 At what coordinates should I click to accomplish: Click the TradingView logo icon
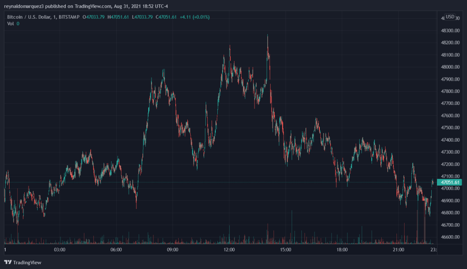tap(8, 262)
